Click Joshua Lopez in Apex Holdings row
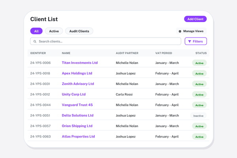Screen dimensions: 237x158 click(x=126, y=73)
